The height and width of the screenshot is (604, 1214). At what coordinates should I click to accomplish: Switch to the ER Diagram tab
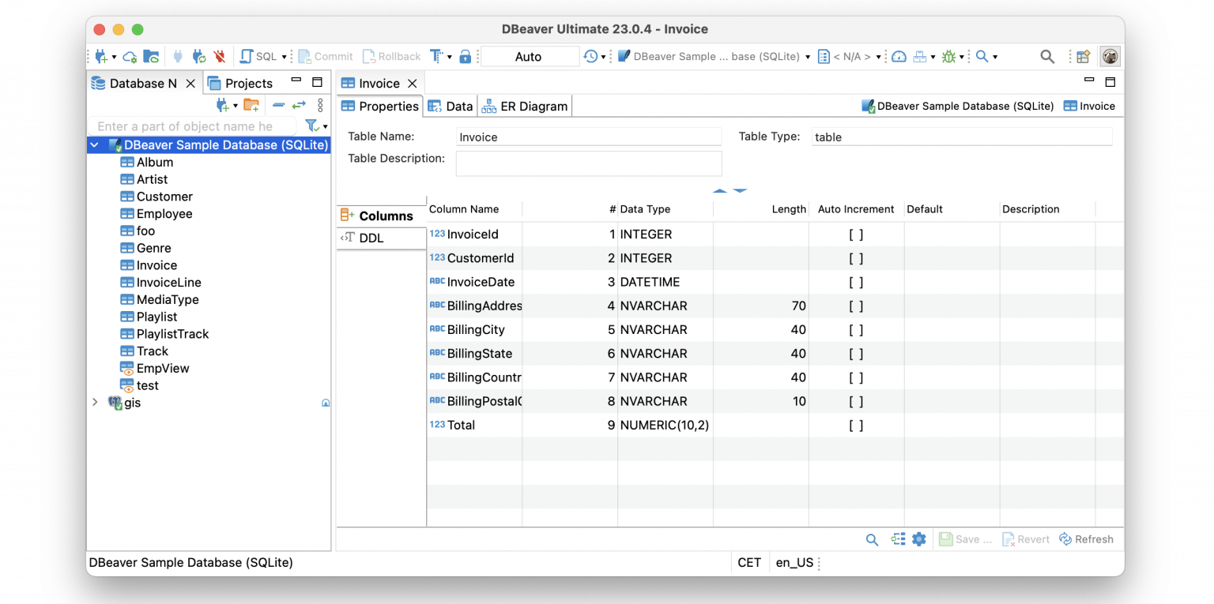pyautogui.click(x=524, y=106)
